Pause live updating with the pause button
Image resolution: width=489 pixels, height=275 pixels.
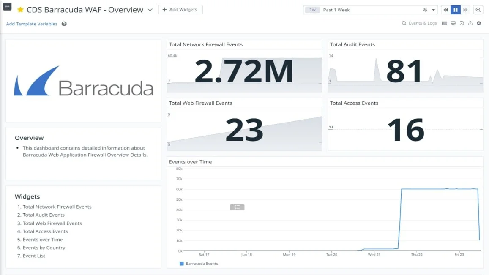[456, 9]
